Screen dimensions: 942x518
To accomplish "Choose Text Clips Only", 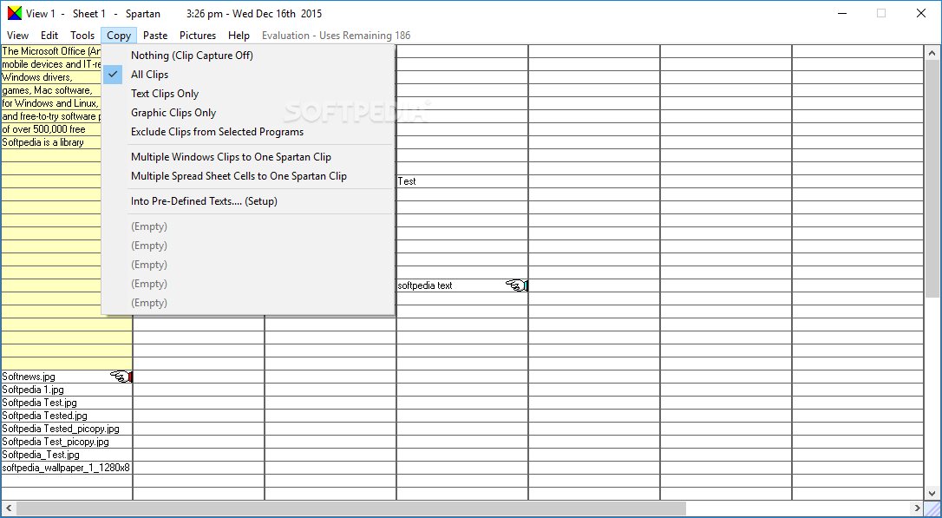I will (247, 94).
